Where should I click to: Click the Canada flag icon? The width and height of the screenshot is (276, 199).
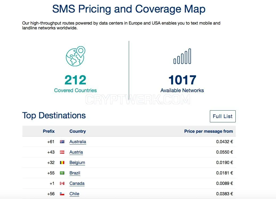coord(62,183)
